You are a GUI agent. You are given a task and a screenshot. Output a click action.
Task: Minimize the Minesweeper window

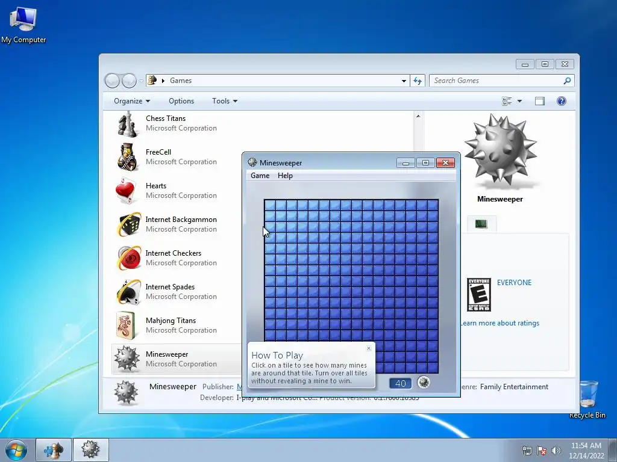(x=406, y=162)
